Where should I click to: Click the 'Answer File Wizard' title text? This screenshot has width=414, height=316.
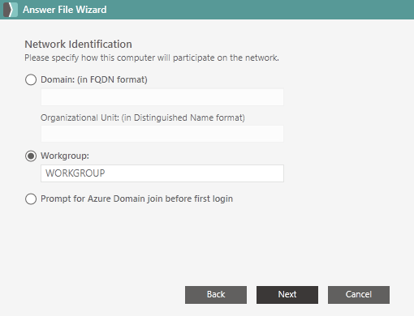coord(65,10)
